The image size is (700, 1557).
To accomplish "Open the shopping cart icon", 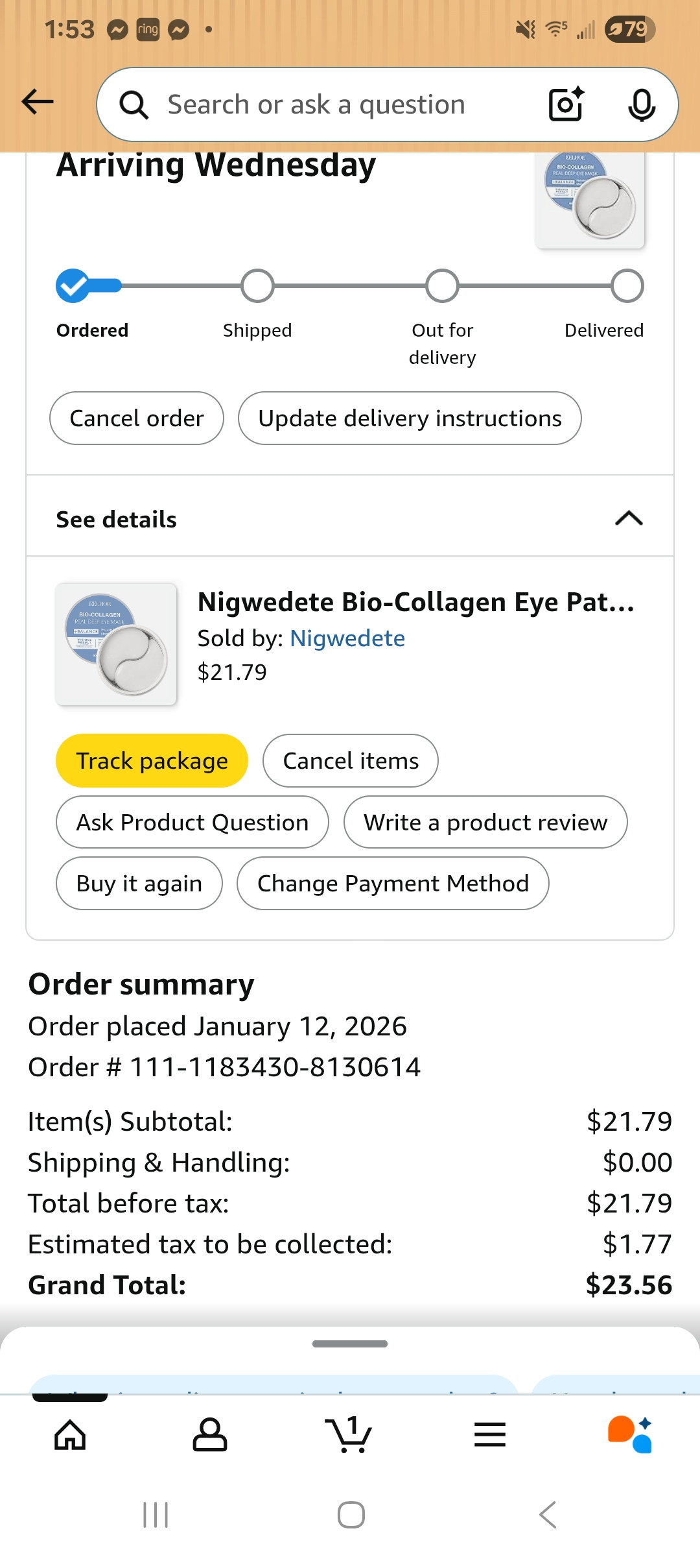I will pyautogui.click(x=349, y=1434).
